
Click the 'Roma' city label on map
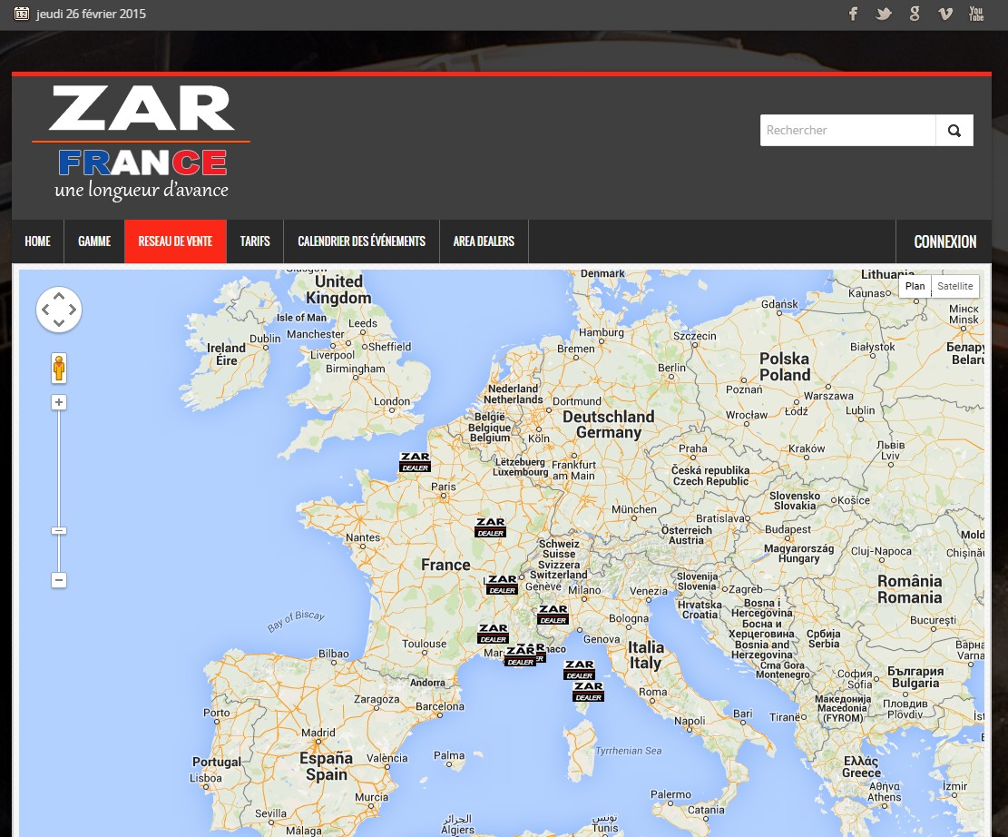[x=653, y=693]
